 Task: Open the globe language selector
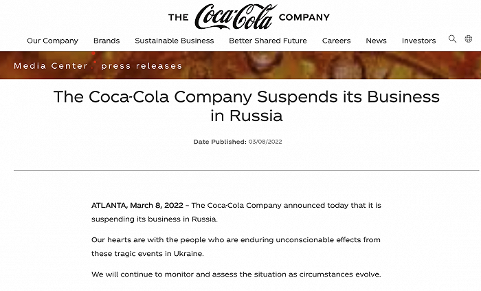coord(469,39)
